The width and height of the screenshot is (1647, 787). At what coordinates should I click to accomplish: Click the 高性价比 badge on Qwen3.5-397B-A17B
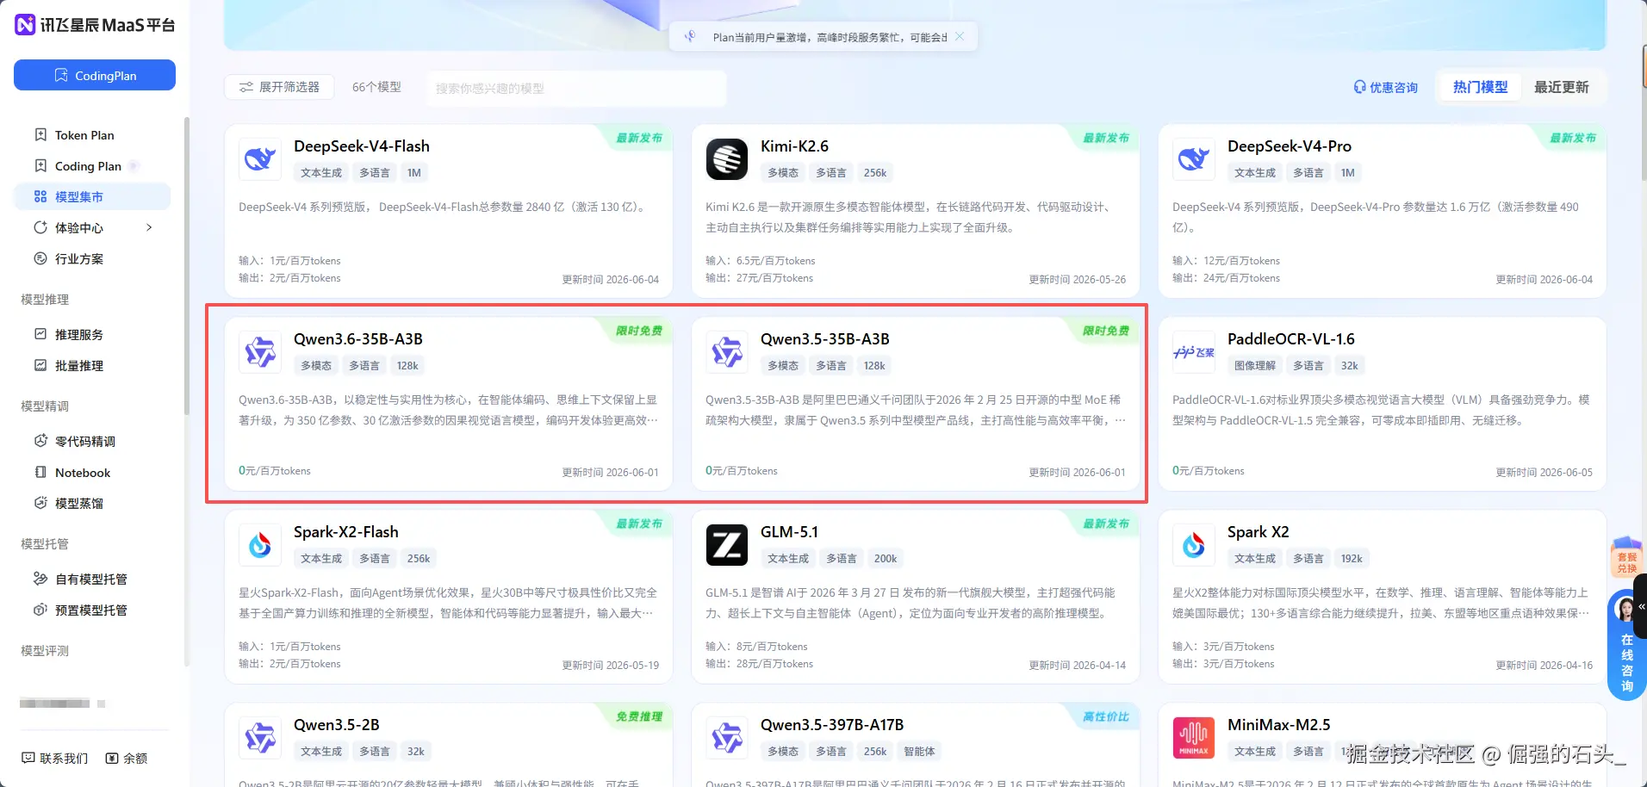(1106, 716)
